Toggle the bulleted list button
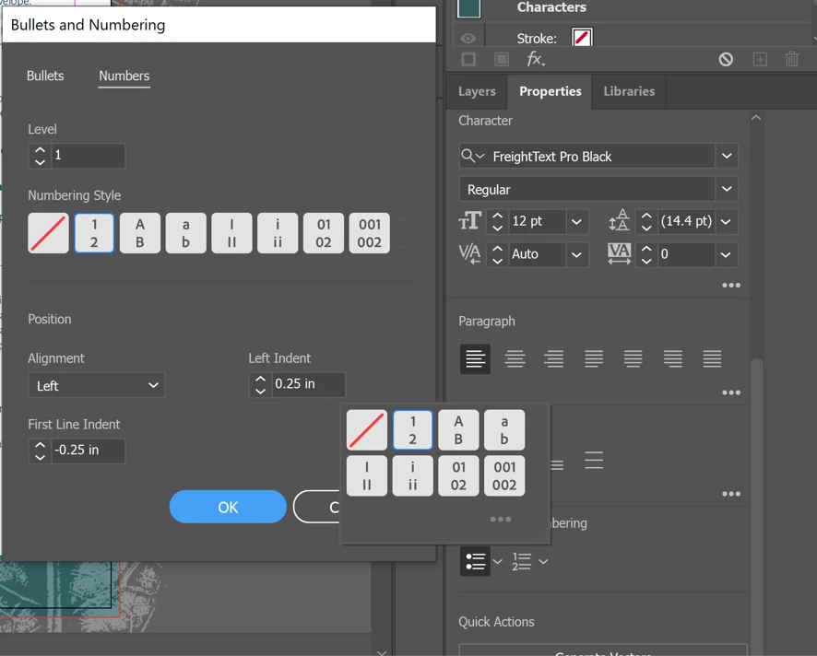817x656 pixels. tap(475, 562)
